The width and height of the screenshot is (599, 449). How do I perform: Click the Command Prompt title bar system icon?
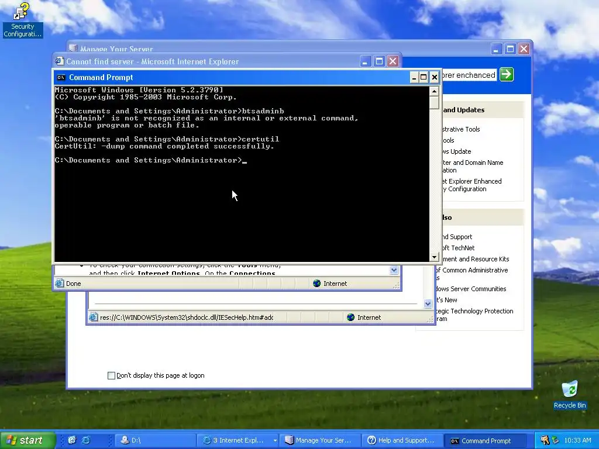pyautogui.click(x=61, y=78)
